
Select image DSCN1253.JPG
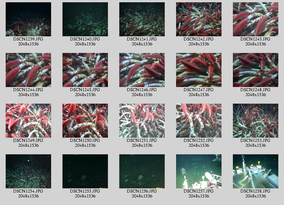(x=256, y=121)
